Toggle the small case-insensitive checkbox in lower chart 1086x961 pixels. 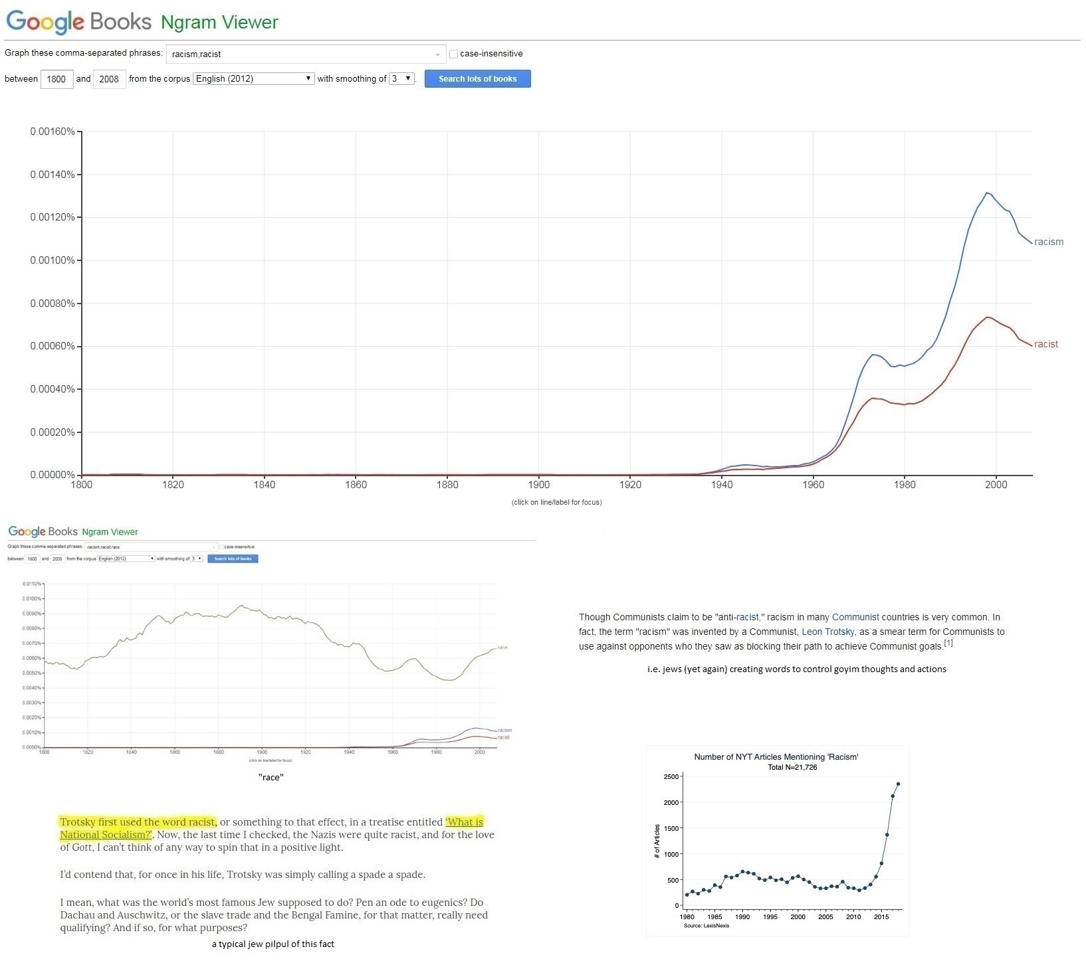click(223, 547)
